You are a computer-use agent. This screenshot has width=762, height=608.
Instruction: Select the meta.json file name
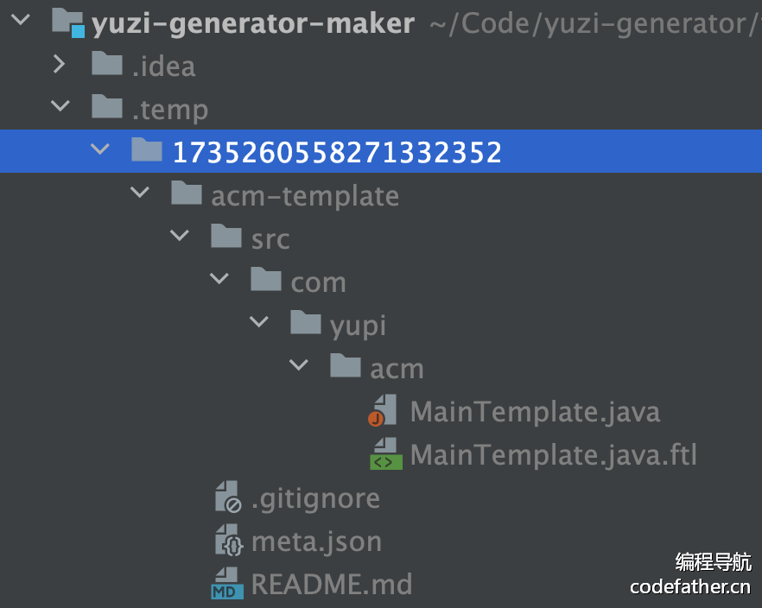pos(316,541)
